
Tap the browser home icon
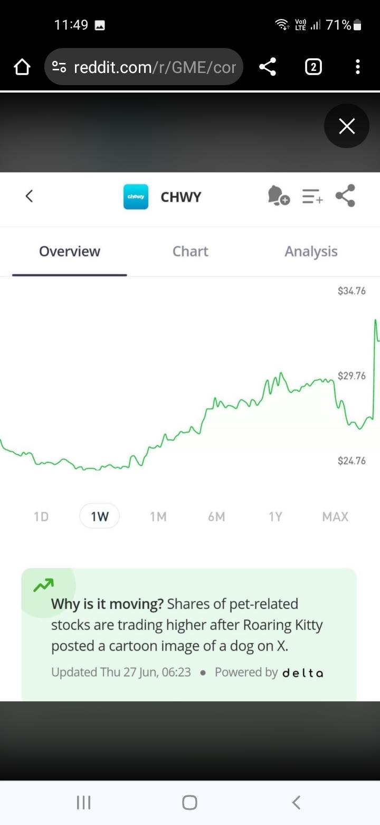point(22,67)
